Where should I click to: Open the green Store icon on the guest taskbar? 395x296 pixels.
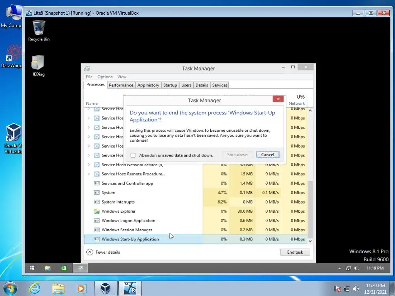(64, 268)
